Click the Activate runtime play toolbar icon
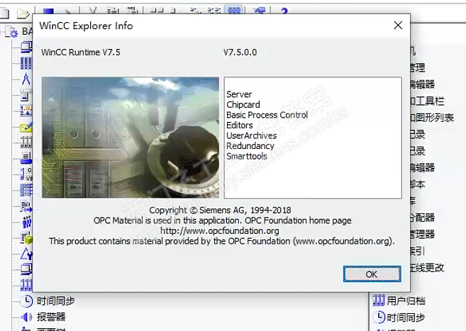 68,11
